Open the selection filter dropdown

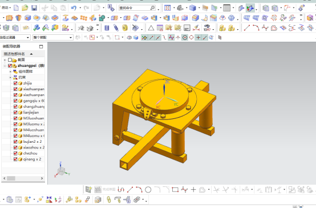(x=15, y=37)
